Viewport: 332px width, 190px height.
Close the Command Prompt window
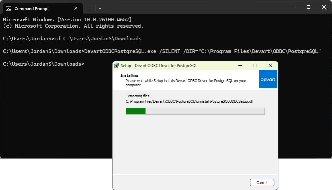[x=324, y=7]
